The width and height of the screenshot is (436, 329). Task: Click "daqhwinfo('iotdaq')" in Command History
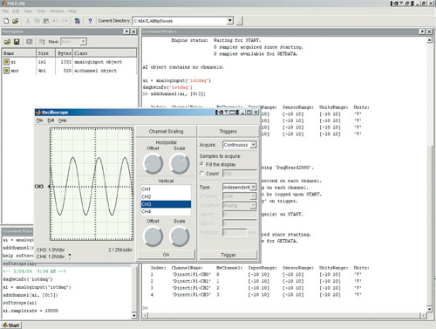coord(28,279)
